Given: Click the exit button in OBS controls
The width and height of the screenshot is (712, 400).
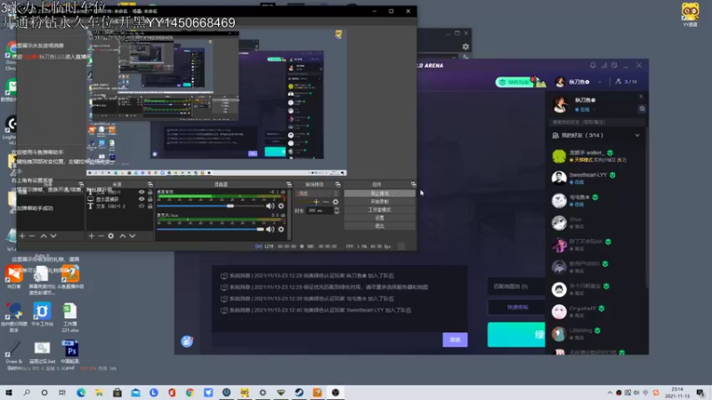Looking at the screenshot, I should tap(380, 226).
